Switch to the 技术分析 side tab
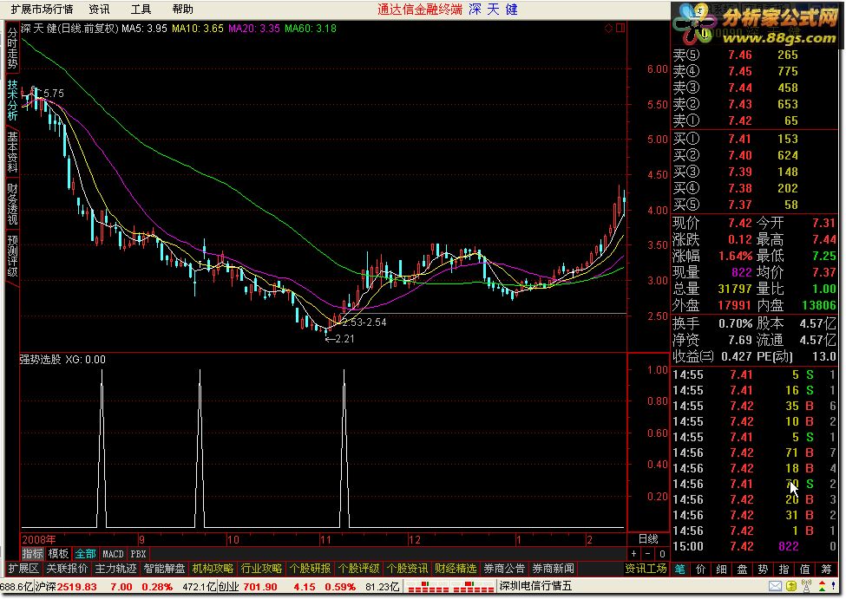 click(12, 101)
